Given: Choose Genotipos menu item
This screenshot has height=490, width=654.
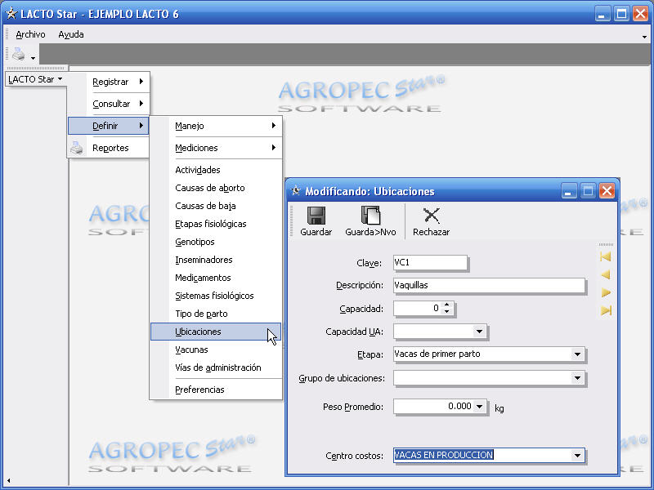Looking at the screenshot, I should pyautogui.click(x=216, y=242).
